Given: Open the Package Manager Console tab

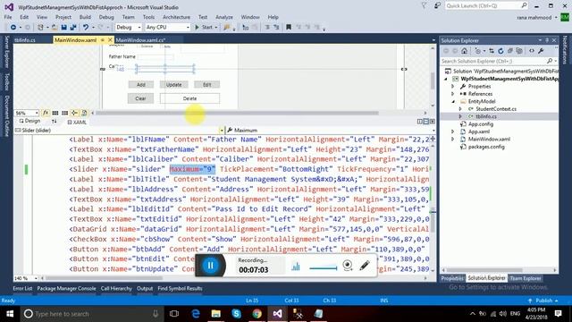Looking at the screenshot, I should 66,288.
